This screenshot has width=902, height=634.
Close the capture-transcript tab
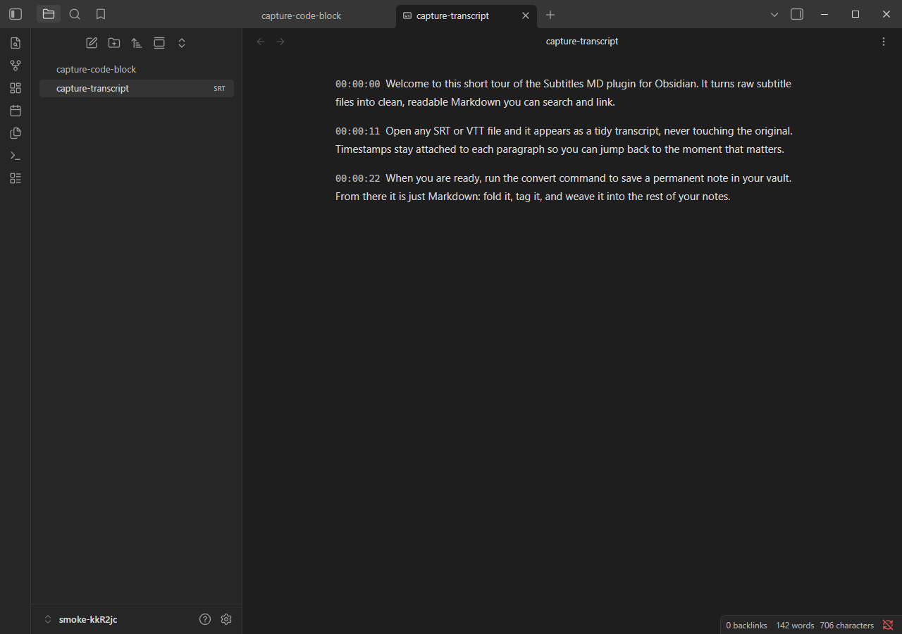tap(526, 15)
